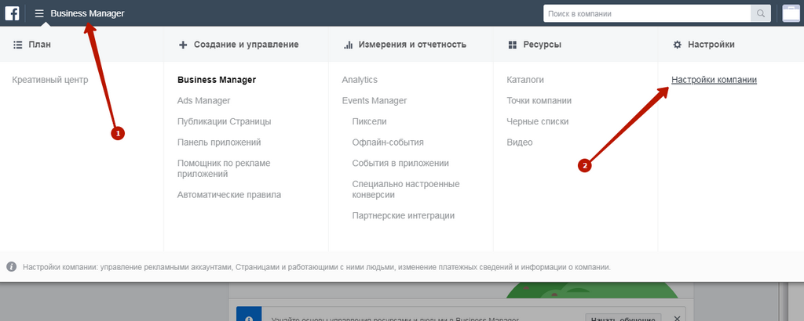
Task: Open Помощник по рекламе приложений
Action: point(224,168)
